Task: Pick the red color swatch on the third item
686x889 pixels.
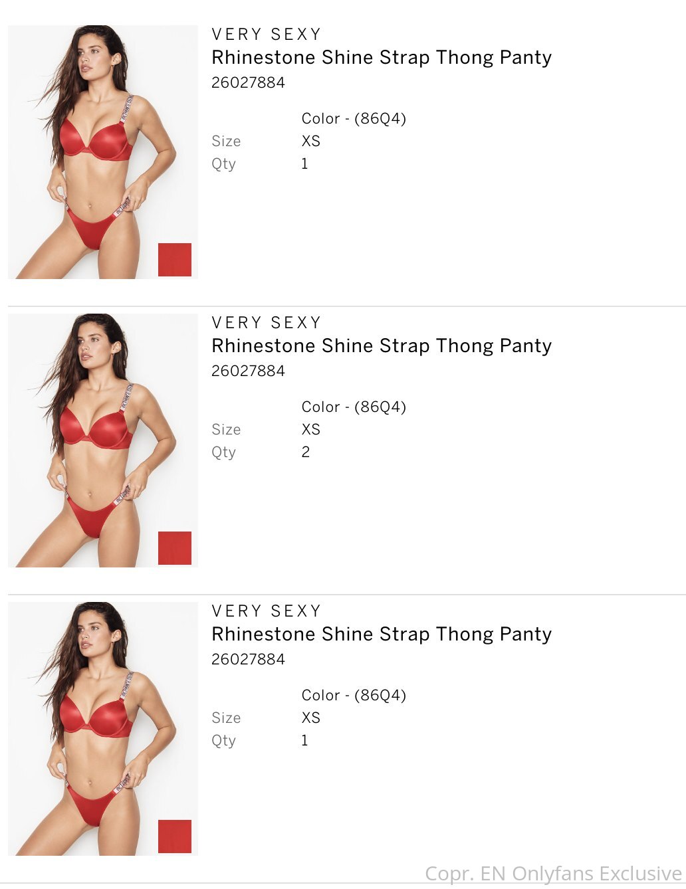Action: [175, 836]
